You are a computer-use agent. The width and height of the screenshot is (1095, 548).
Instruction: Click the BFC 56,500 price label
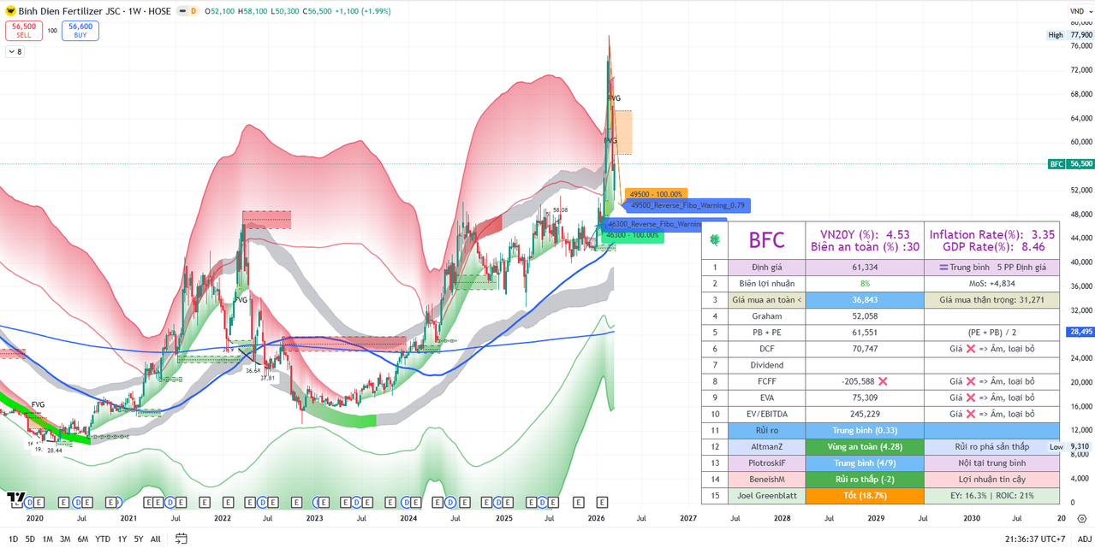pyautogui.click(x=1071, y=163)
